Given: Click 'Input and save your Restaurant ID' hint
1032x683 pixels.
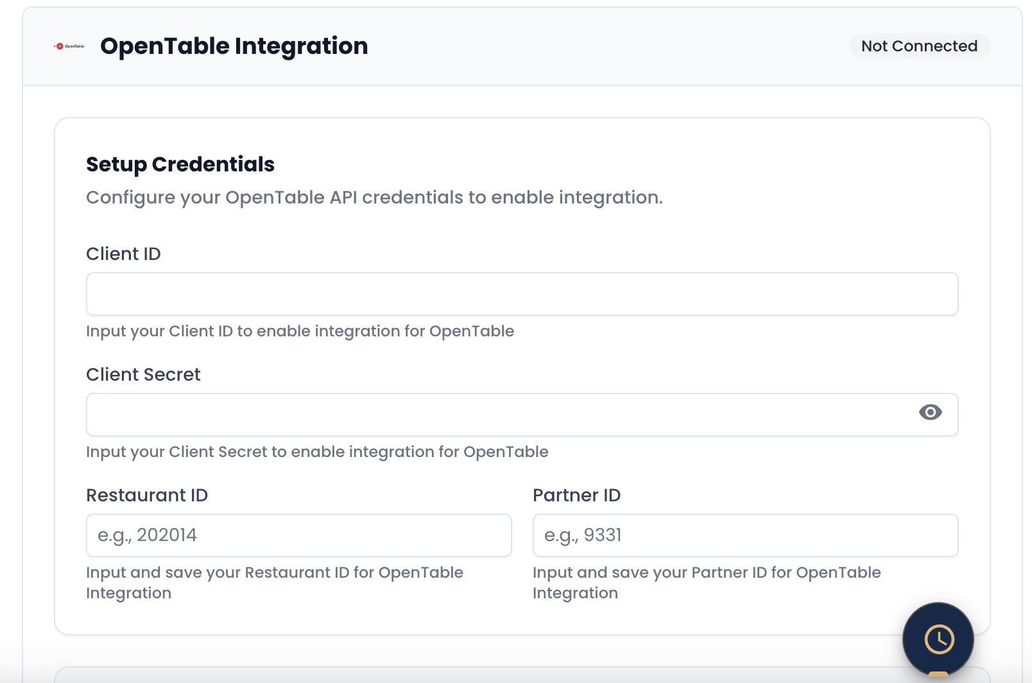Looking at the screenshot, I should coord(275,583).
